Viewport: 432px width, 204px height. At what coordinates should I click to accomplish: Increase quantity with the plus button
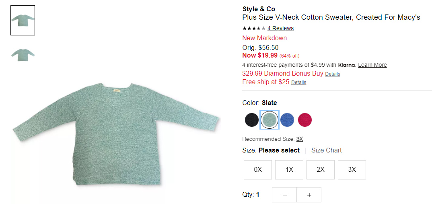309,195
